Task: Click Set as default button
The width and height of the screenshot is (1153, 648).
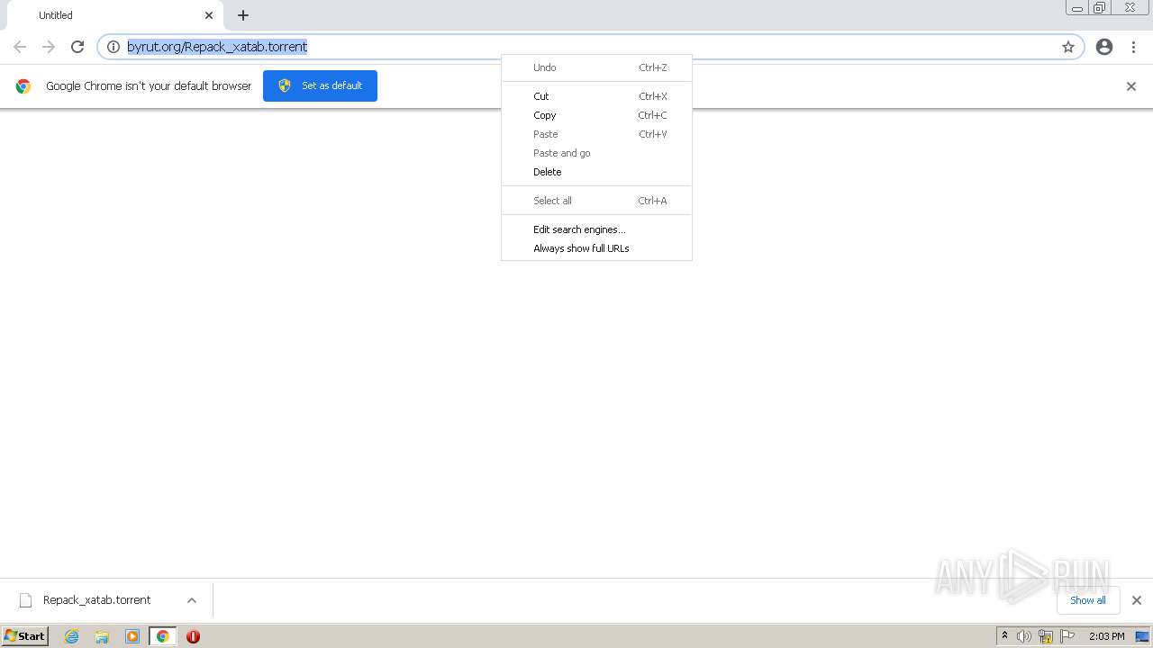Action: pyautogui.click(x=320, y=85)
